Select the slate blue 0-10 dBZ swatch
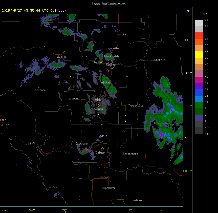Image resolution: width=218 pixels, height=213 pixels. click(x=199, y=118)
